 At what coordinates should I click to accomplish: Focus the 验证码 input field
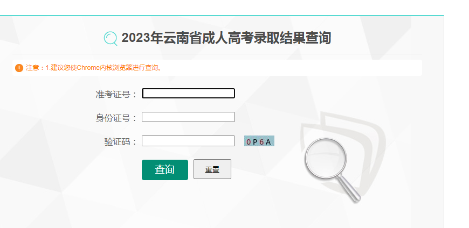[188, 141]
